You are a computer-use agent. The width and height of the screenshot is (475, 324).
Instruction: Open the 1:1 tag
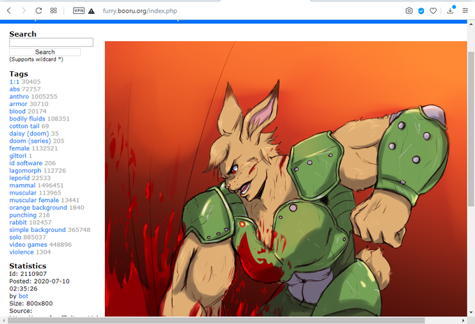14,82
